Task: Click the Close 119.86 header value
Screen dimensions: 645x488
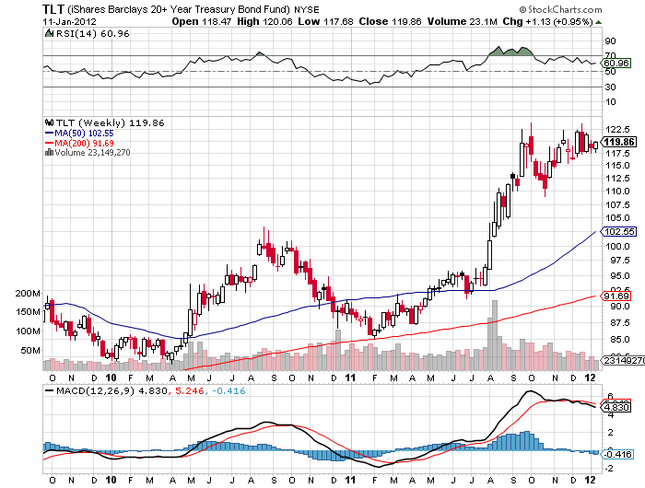Action: 390,21
